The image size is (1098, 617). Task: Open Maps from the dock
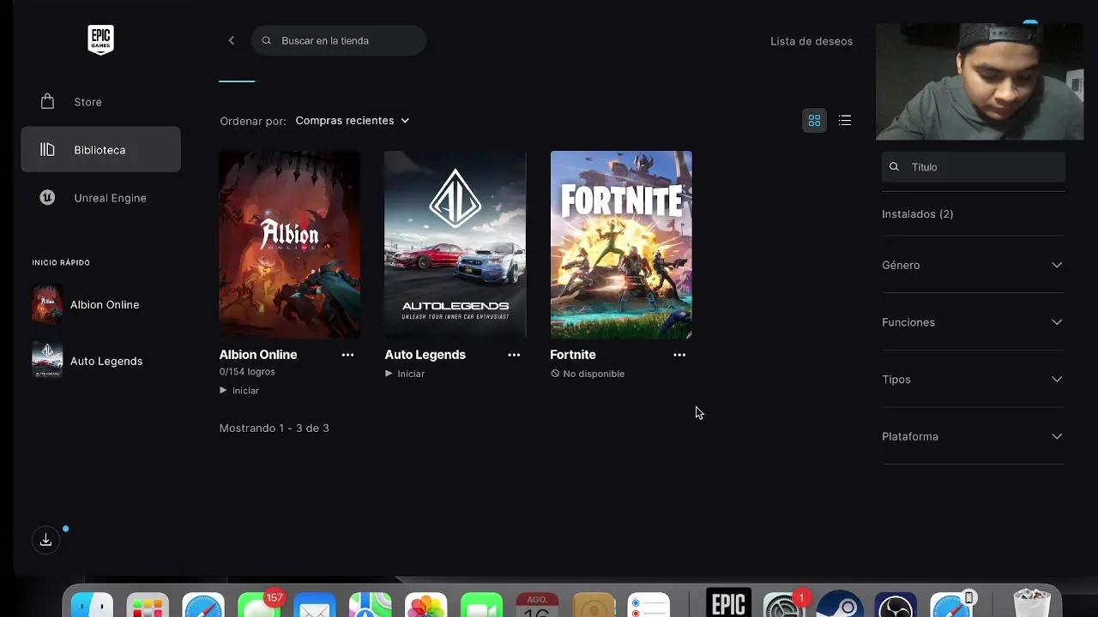click(x=371, y=605)
